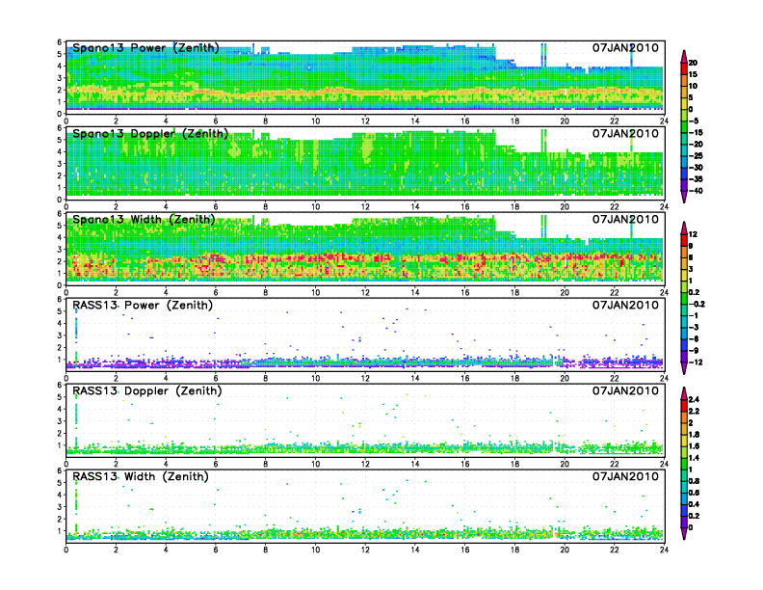Click the "Spano13 Power (Zenith)" panel title
Viewport: 763px width, 590px height.
point(146,48)
